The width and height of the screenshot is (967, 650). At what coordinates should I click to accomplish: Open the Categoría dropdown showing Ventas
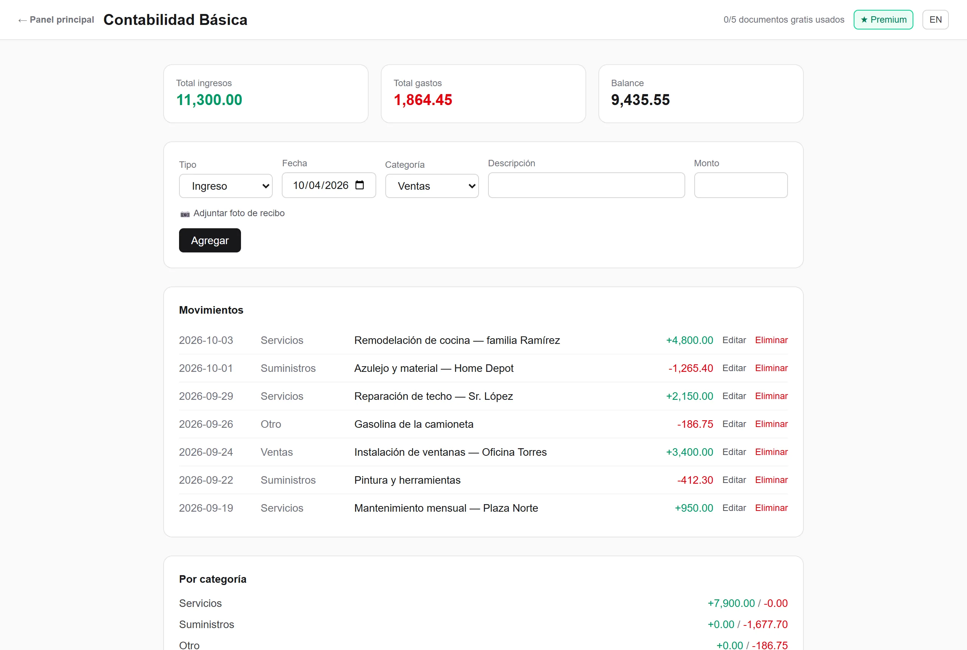pos(432,186)
